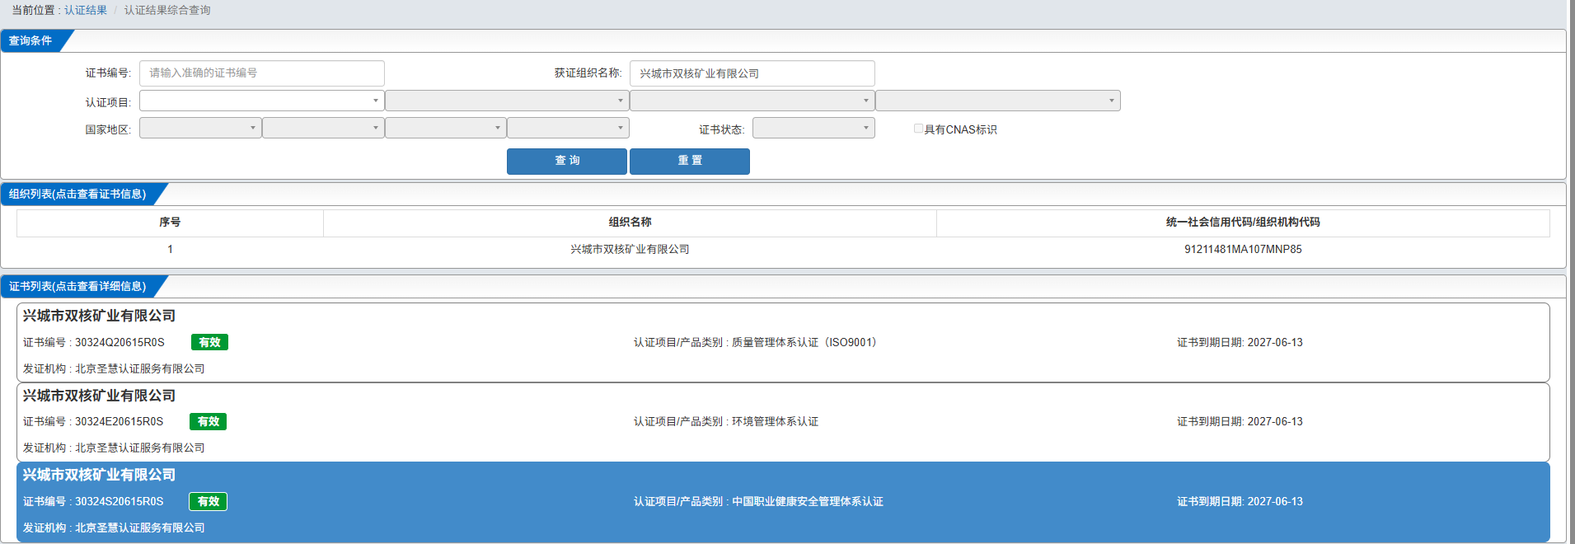The image size is (1575, 544).
Task: Click the 组织名称 column header
Action: click(x=630, y=223)
